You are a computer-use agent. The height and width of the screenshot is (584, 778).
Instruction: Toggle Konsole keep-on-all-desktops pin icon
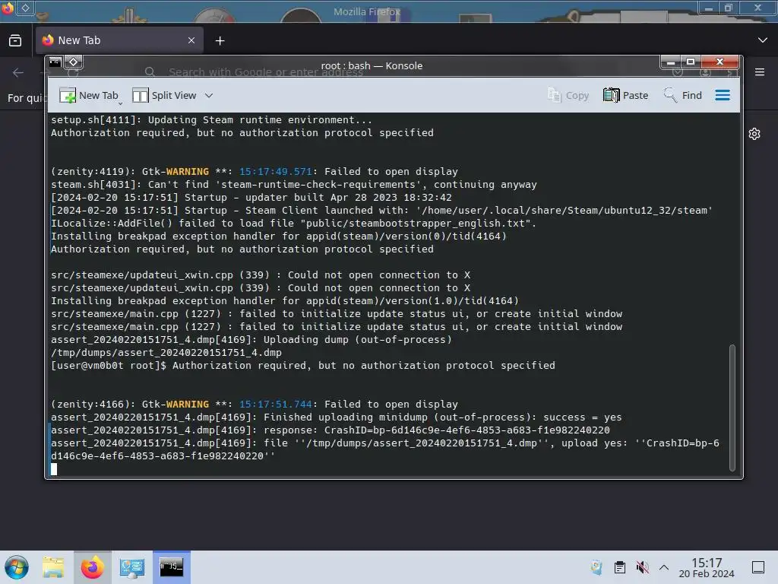pyautogui.click(x=74, y=62)
